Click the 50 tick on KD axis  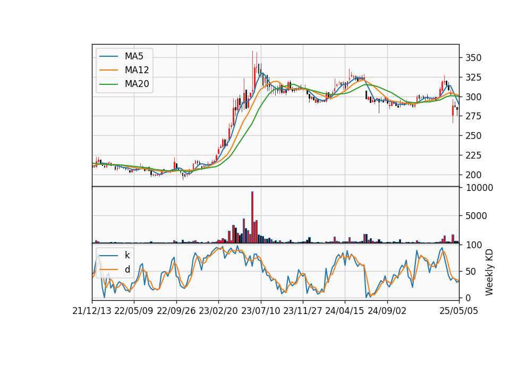[471, 272]
